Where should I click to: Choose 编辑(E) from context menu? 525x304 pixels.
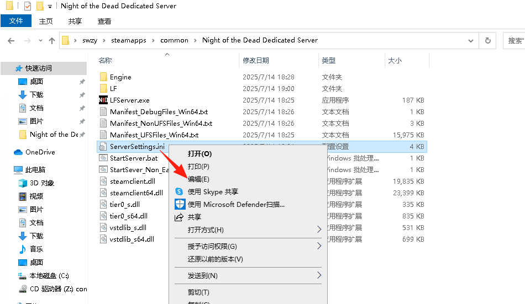[198, 179]
